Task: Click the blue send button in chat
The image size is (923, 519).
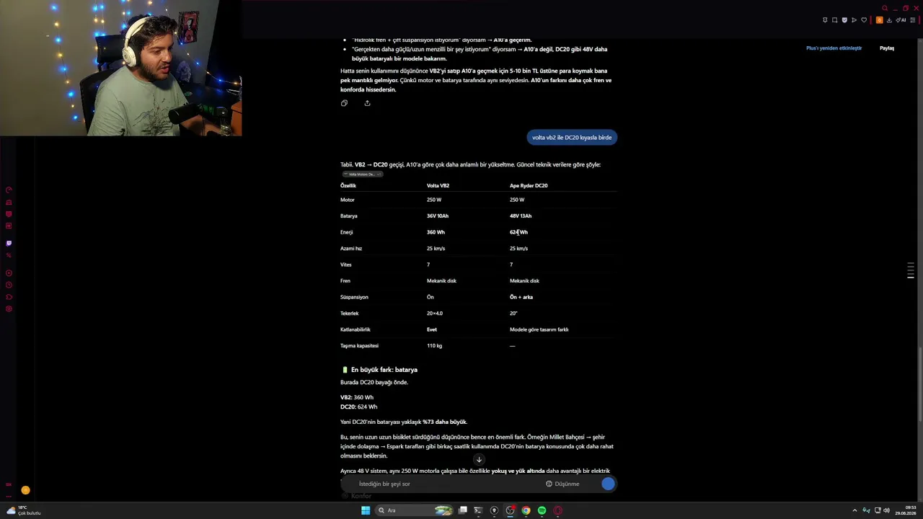Action: [608, 484]
